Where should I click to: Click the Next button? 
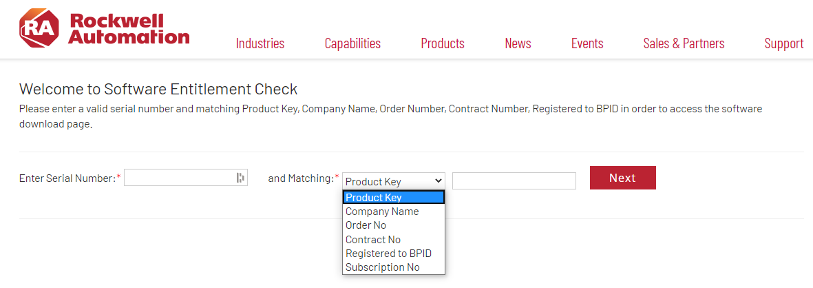tap(623, 178)
